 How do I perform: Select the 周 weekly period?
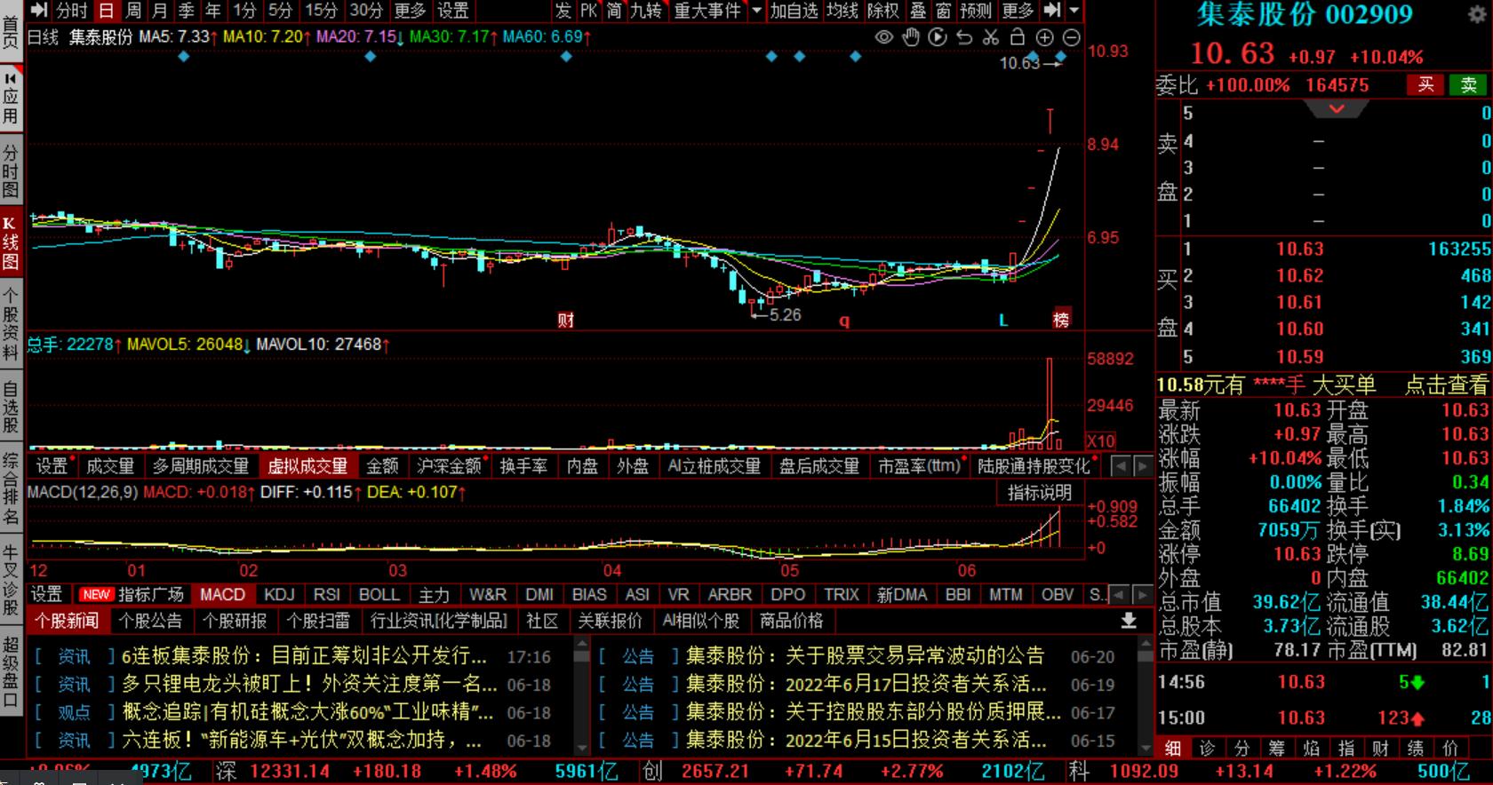point(133,11)
